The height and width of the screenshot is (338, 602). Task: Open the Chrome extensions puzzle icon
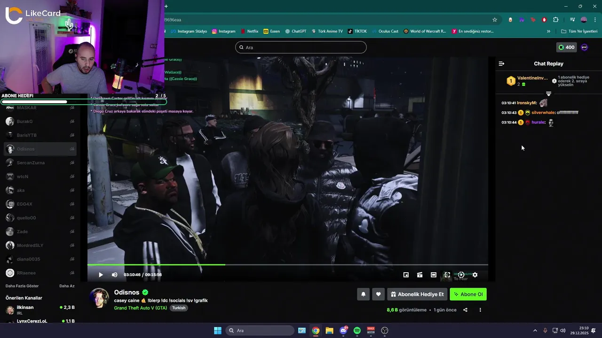click(555, 20)
